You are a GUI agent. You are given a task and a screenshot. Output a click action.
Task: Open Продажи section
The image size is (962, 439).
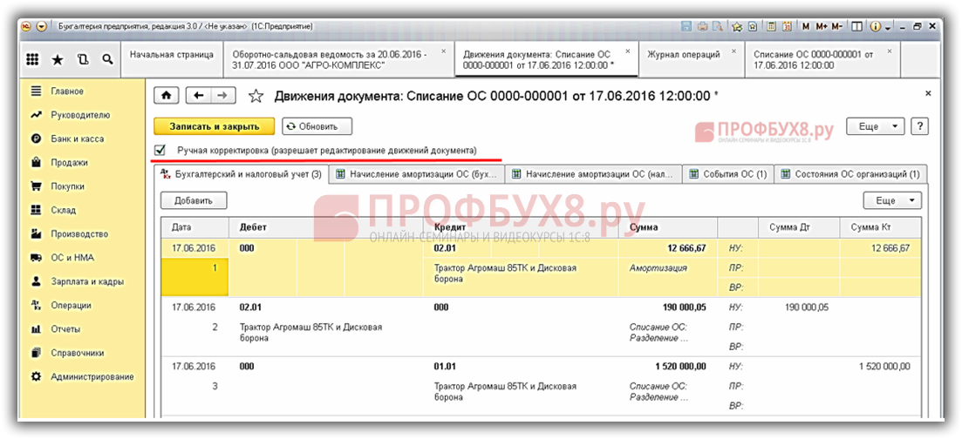coord(69,163)
